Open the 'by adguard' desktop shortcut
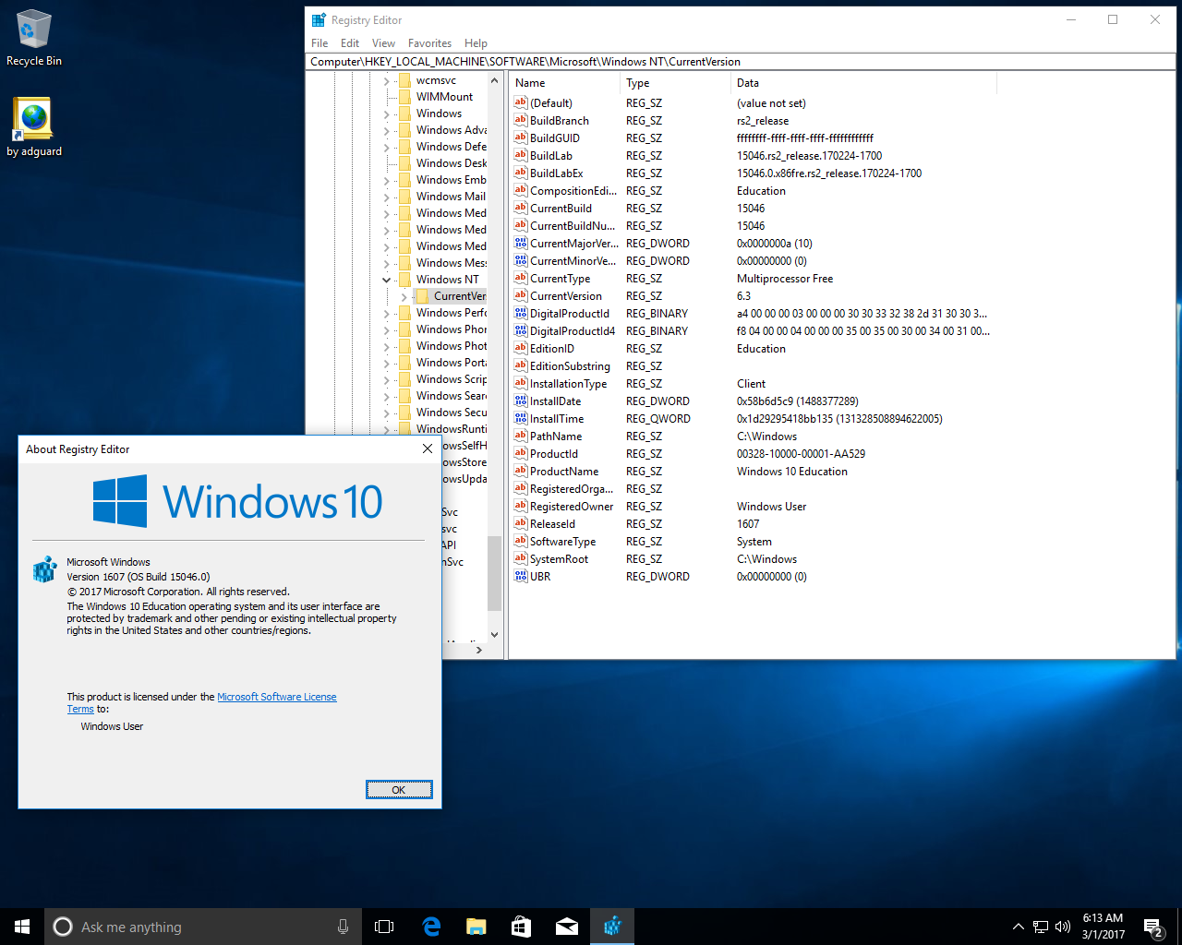This screenshot has width=1182, height=945. [34, 127]
